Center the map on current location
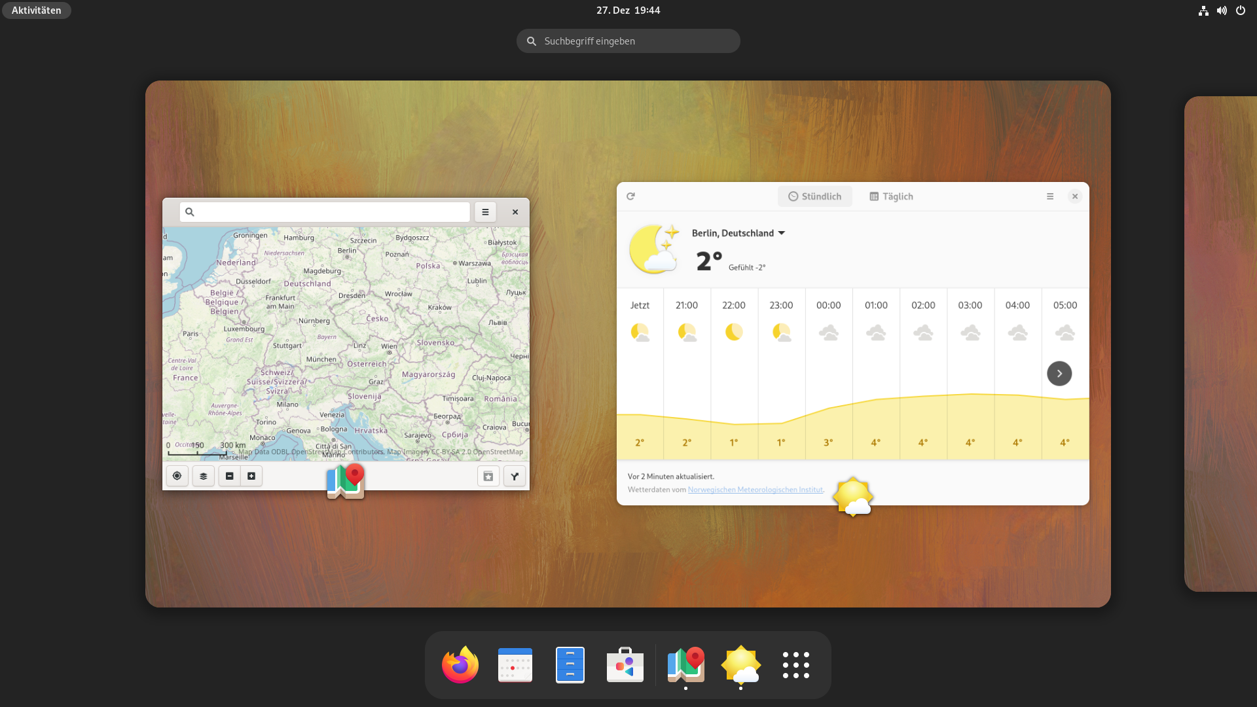 177,476
